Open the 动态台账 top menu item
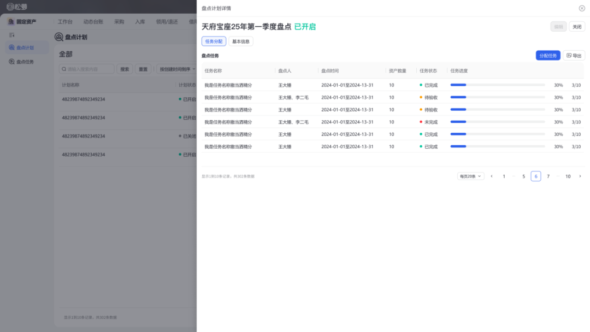The width and height of the screenshot is (590, 332). coord(93,22)
